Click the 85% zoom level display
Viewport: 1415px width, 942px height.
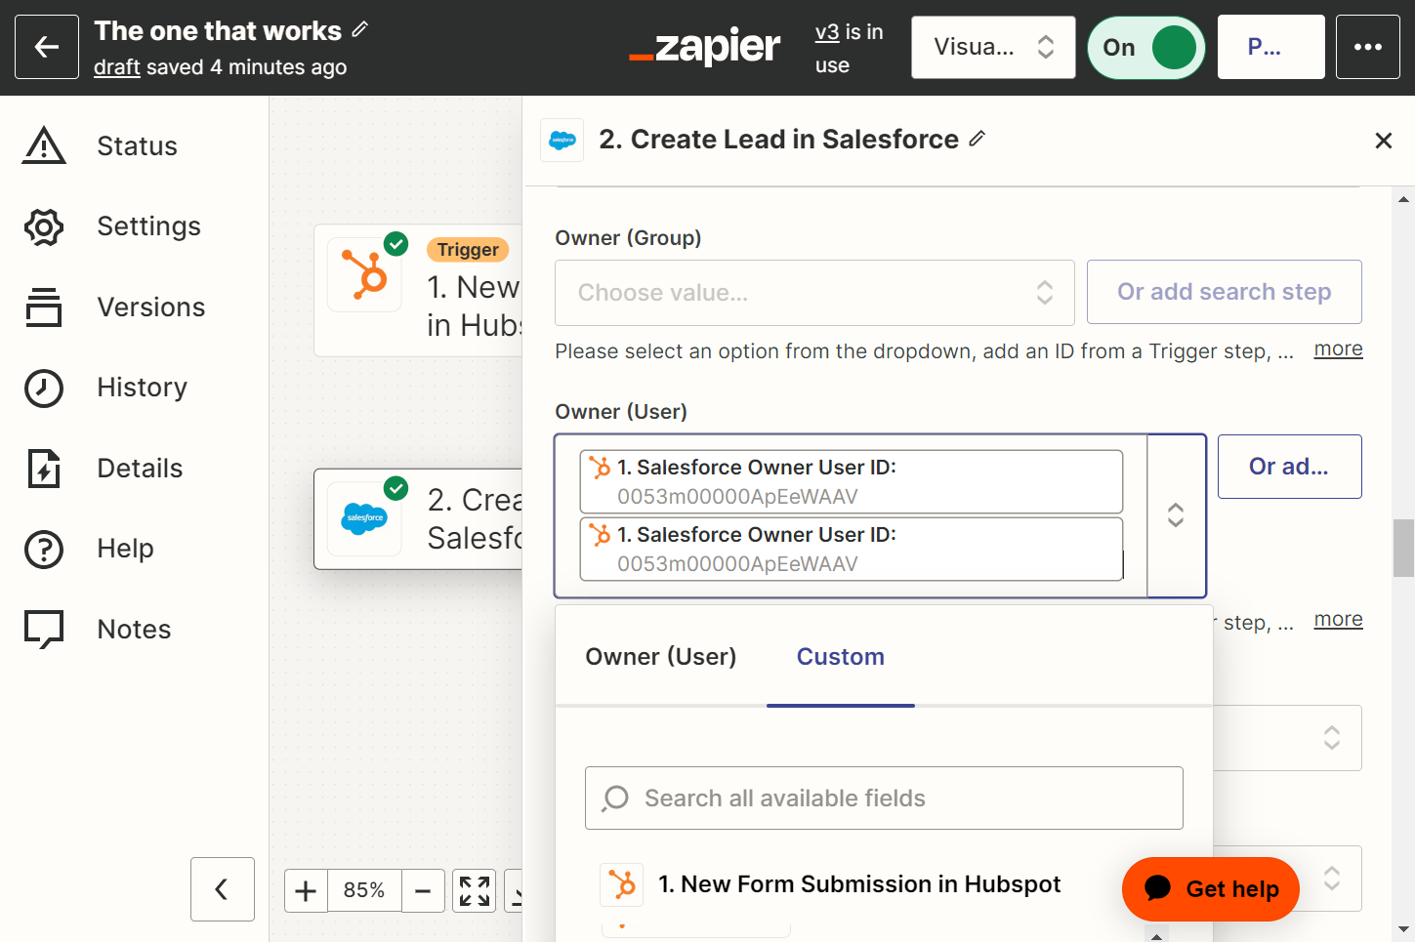pyautogui.click(x=364, y=890)
